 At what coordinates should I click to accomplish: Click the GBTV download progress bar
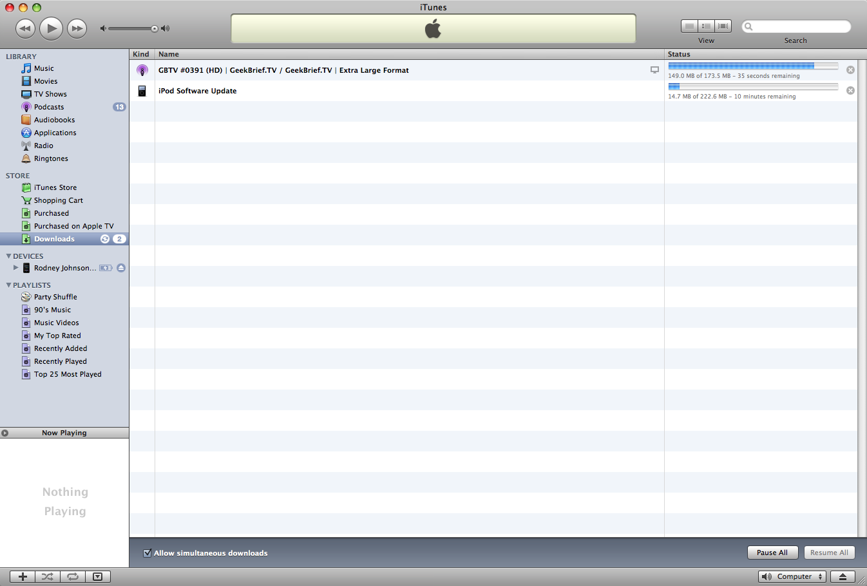click(753, 66)
